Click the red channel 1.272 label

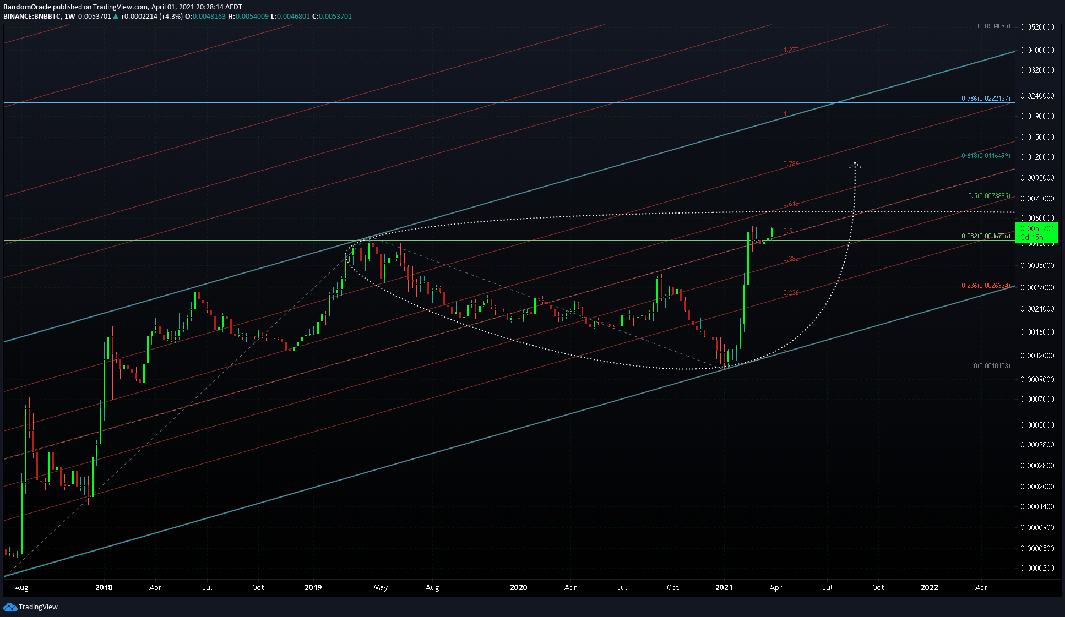pyautogui.click(x=791, y=50)
